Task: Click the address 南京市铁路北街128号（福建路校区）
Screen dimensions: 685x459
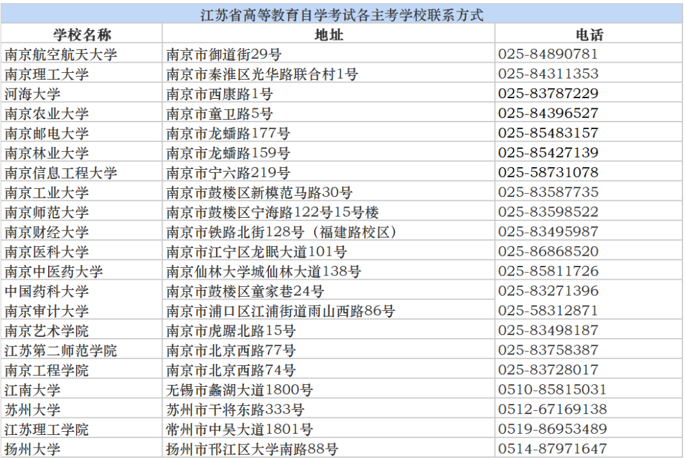Action: coord(282,232)
